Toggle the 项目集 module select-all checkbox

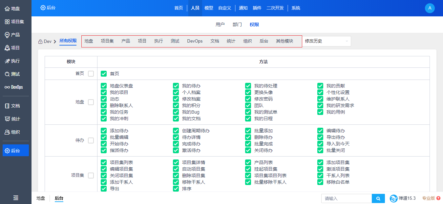(91, 176)
